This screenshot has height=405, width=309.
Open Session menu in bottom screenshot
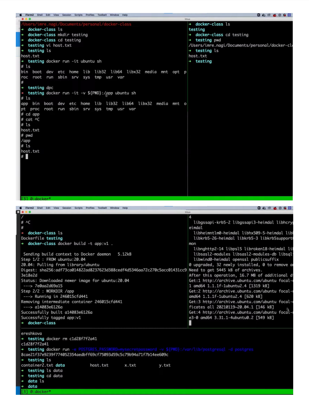coord(66,208)
